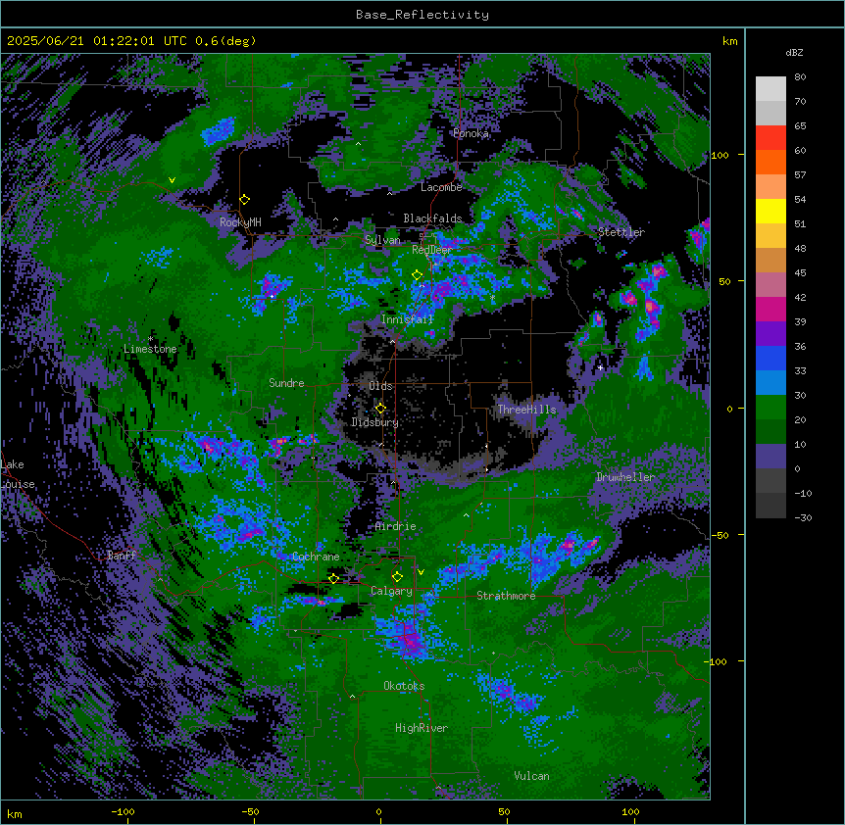
Task: Click the Calgary city label
Action: pyautogui.click(x=391, y=591)
